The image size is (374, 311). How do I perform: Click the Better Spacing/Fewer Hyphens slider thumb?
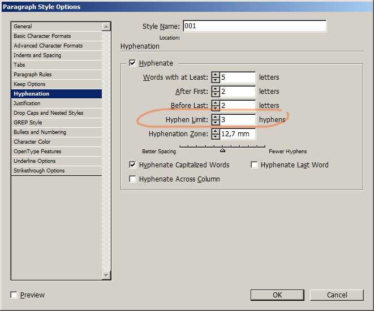click(x=222, y=150)
